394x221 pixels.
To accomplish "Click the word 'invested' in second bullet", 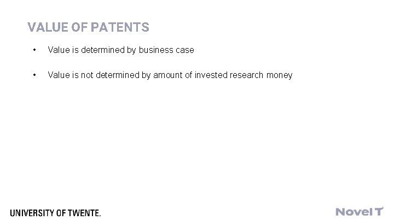I will 211,75.
